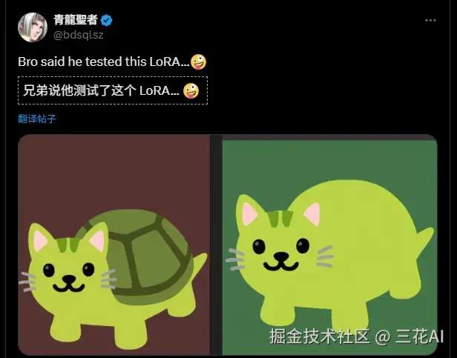Click the zany emoji in the Chinese translation

pyautogui.click(x=191, y=91)
